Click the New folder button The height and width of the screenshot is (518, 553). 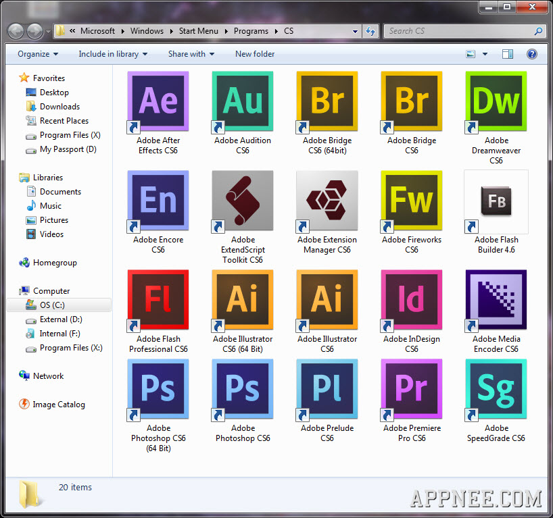coord(255,54)
